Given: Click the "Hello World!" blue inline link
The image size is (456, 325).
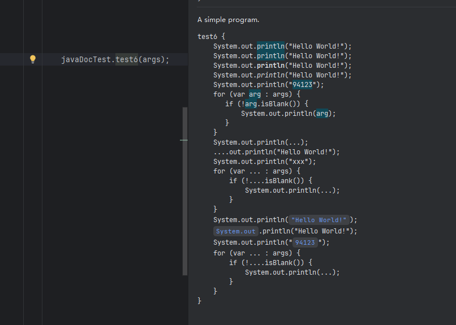Looking at the screenshot, I should pos(319,220).
